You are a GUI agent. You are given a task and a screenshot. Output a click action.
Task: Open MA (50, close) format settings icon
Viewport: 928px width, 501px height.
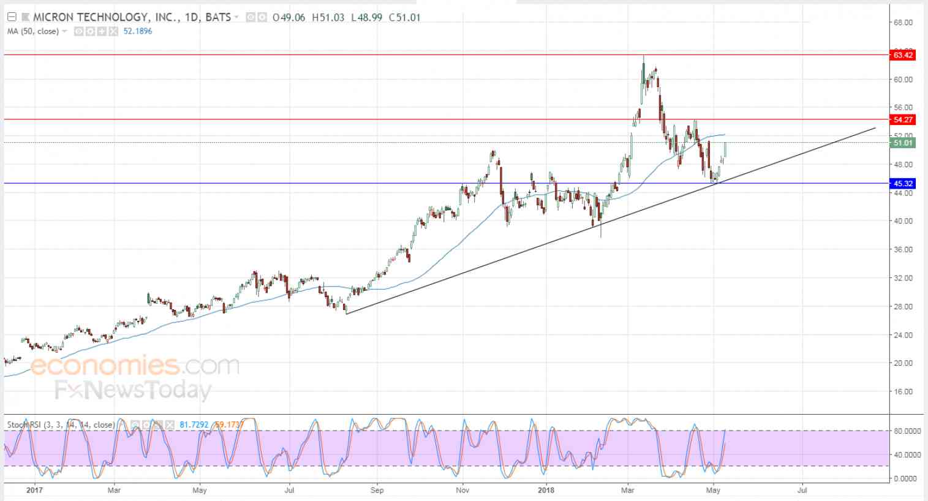coord(89,31)
